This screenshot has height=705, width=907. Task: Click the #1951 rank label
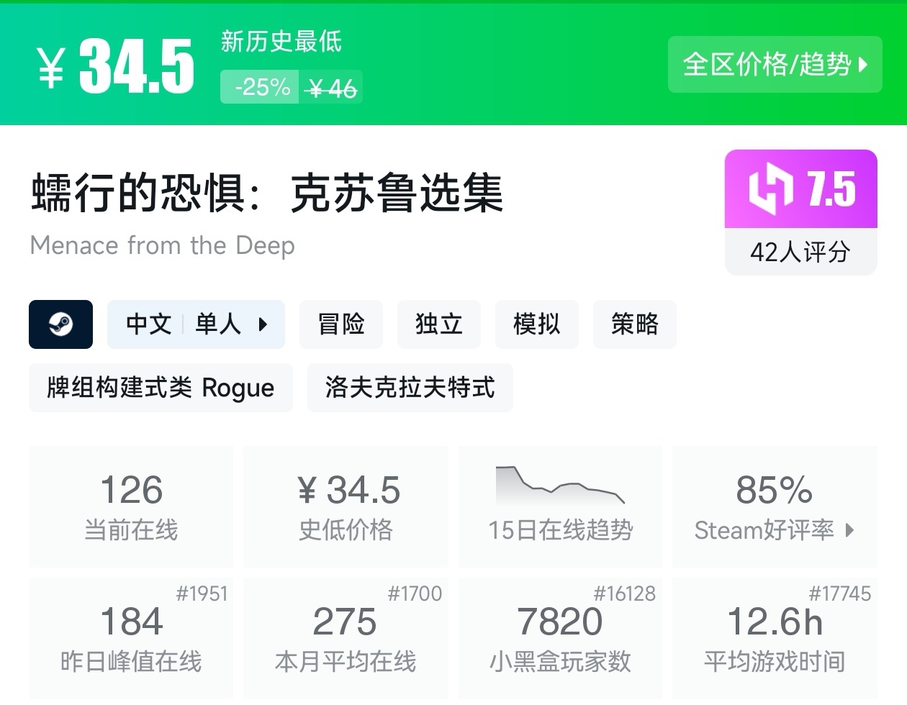click(202, 593)
